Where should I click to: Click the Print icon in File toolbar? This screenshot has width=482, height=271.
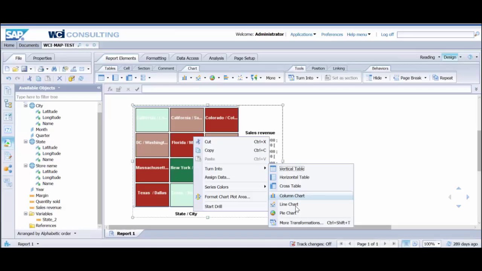point(41,69)
